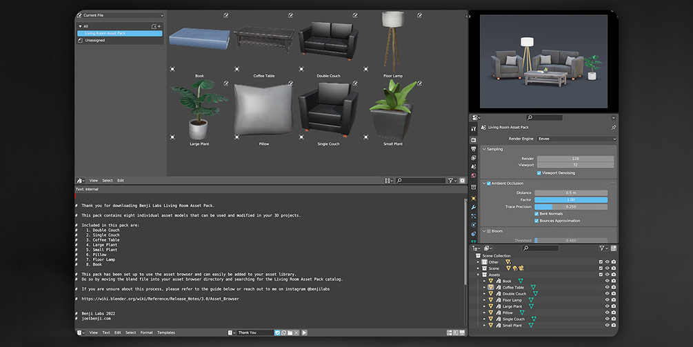Open asset browser View menu

click(94, 180)
